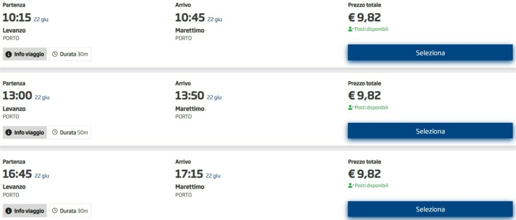This screenshot has height=220, width=516.
Task: Choose the 16:45 departure with Seleziona
Action: tap(430, 209)
